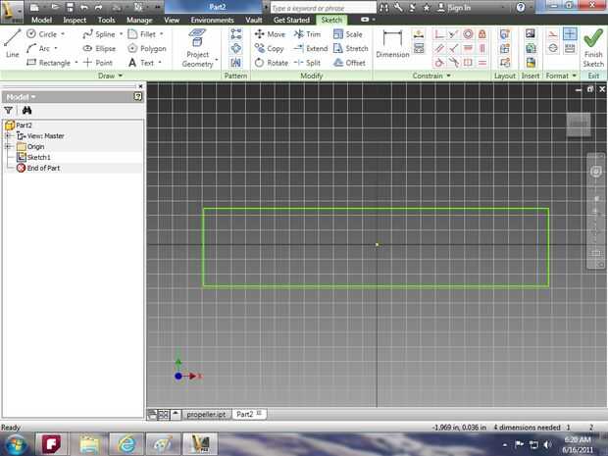This screenshot has height=456, width=608.
Task: Select the Ellipse drawing tool
Action: pos(99,48)
